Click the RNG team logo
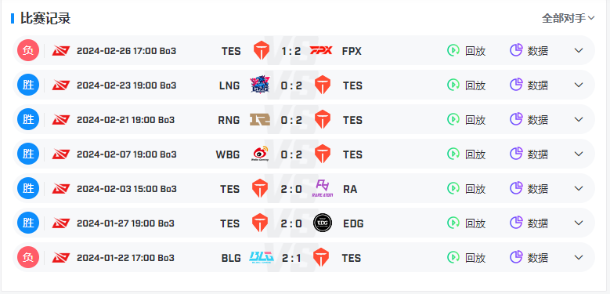 tap(260, 119)
